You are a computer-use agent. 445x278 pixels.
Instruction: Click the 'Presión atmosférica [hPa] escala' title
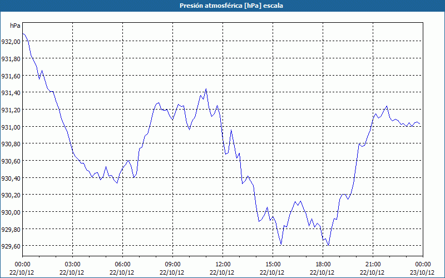[x=231, y=6]
